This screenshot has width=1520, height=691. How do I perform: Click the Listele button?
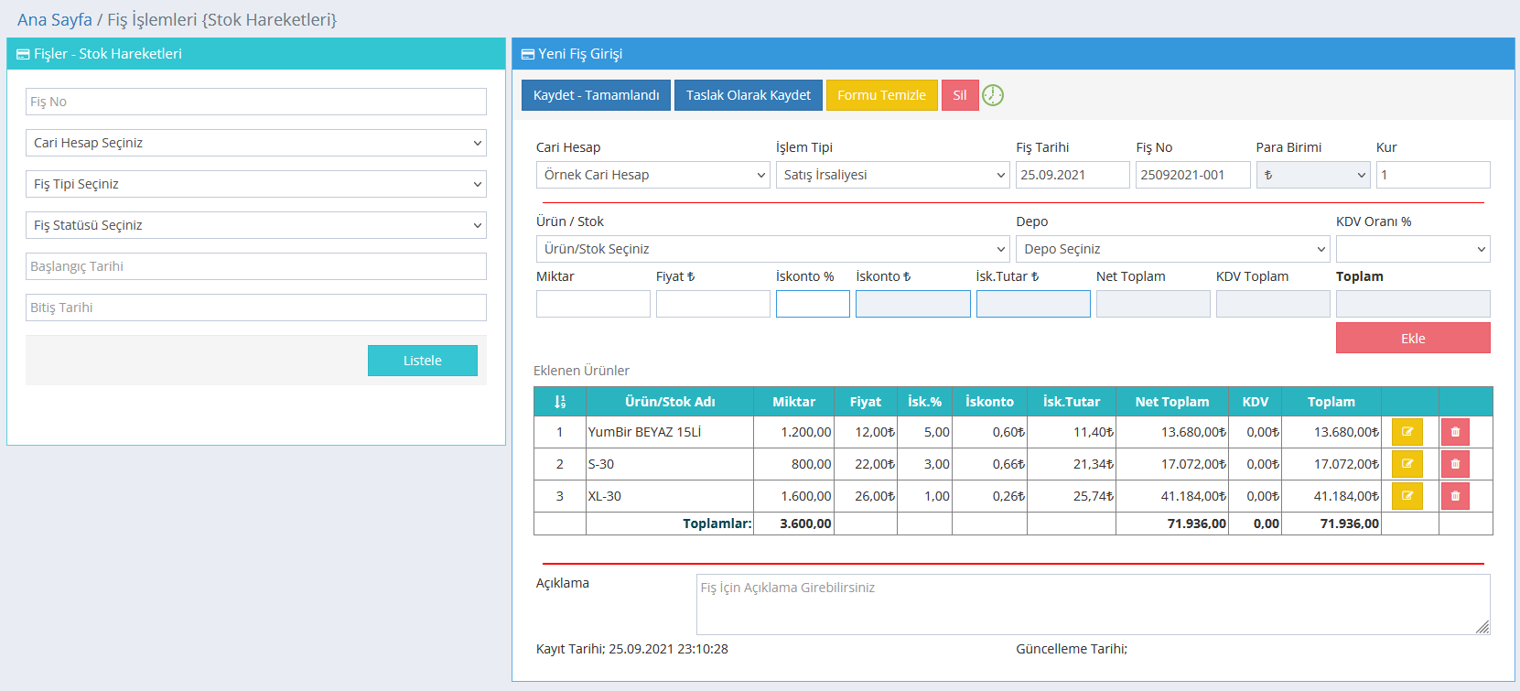coord(423,361)
